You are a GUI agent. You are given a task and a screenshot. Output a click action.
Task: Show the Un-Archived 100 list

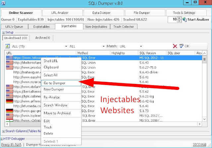[x=16, y=38]
